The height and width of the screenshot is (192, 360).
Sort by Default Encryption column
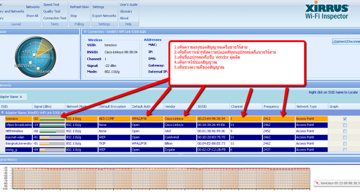tap(114, 107)
